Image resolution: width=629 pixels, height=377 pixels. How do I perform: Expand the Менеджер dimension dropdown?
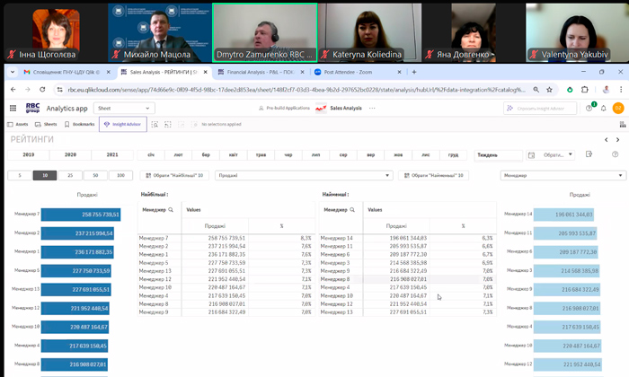click(563, 175)
